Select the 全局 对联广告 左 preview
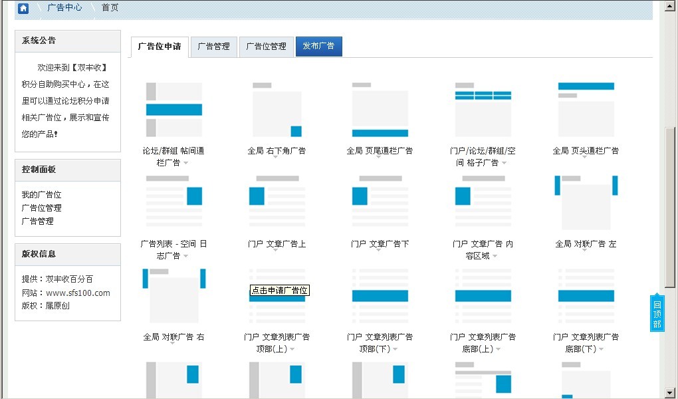This screenshot has width=678, height=399. click(585, 199)
